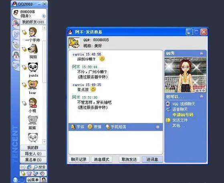
Task: Switch to 消息模式 message mode
Action: coord(101,159)
